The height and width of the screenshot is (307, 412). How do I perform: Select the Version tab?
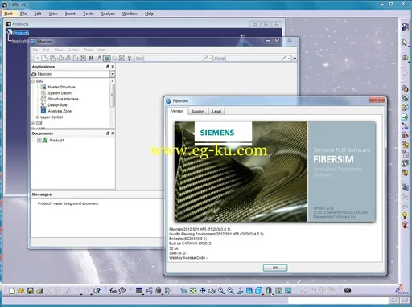pos(177,111)
